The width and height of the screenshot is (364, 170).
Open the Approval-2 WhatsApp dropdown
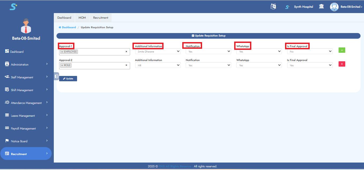point(259,65)
